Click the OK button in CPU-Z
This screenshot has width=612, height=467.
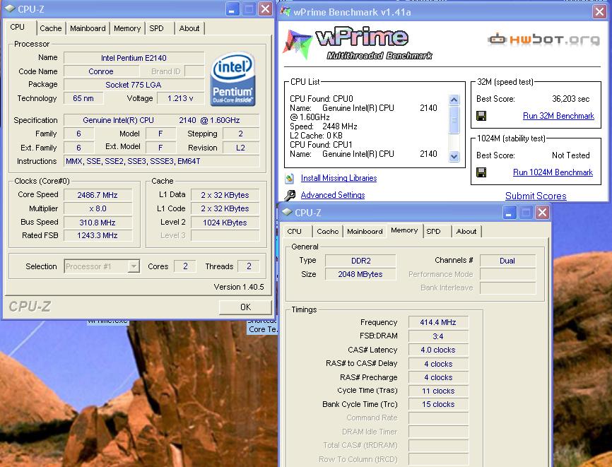click(245, 307)
